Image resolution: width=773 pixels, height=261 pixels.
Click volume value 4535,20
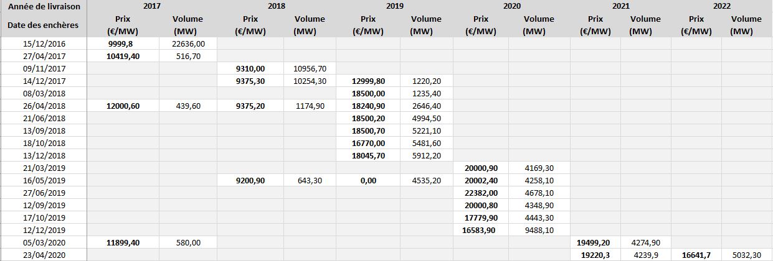click(427, 180)
